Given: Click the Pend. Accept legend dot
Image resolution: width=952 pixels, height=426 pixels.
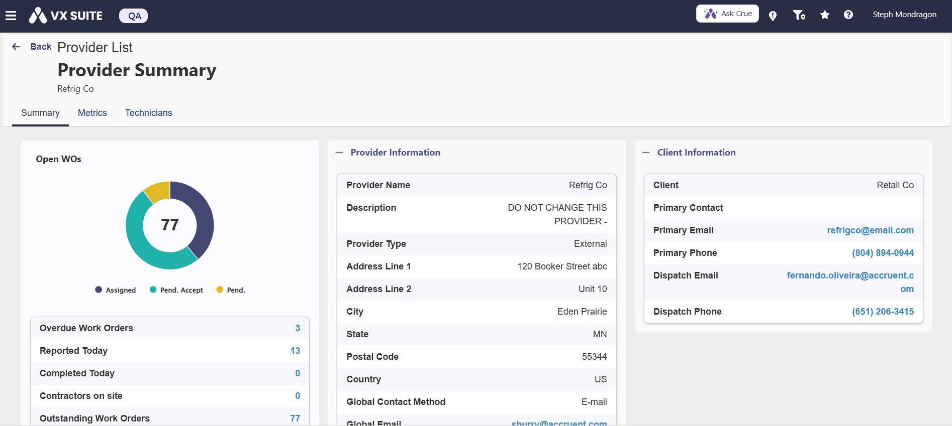Looking at the screenshot, I should 153,290.
